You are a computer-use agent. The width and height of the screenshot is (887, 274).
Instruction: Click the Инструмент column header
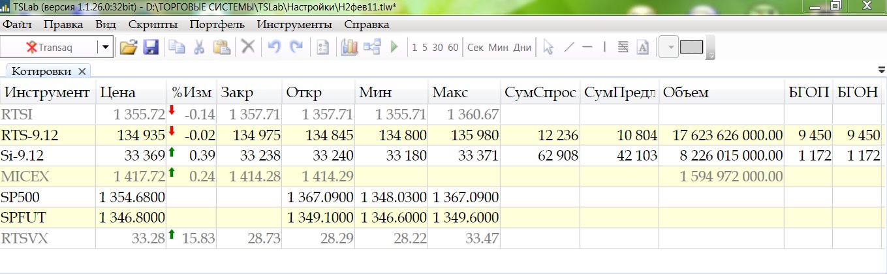coord(48,93)
